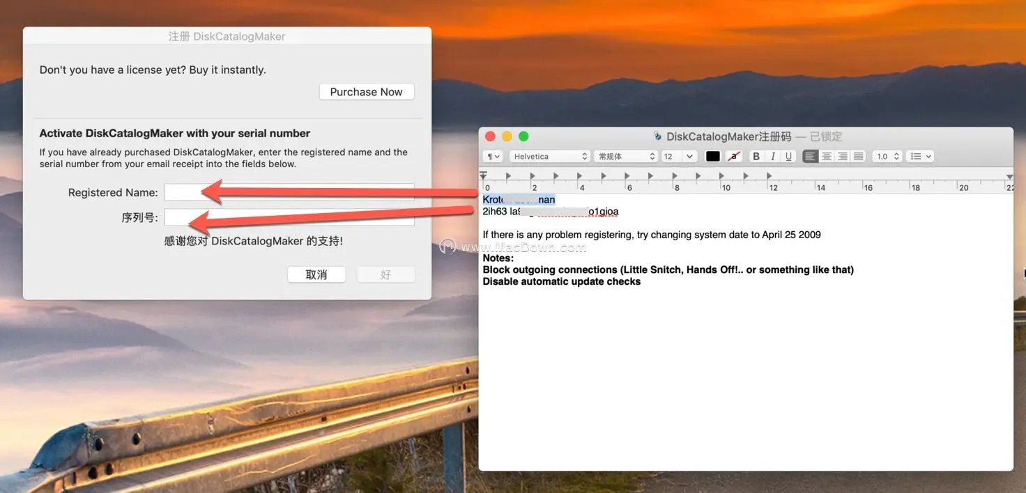Select left text alignment
Screen dimensions: 1026x493
[810, 157]
